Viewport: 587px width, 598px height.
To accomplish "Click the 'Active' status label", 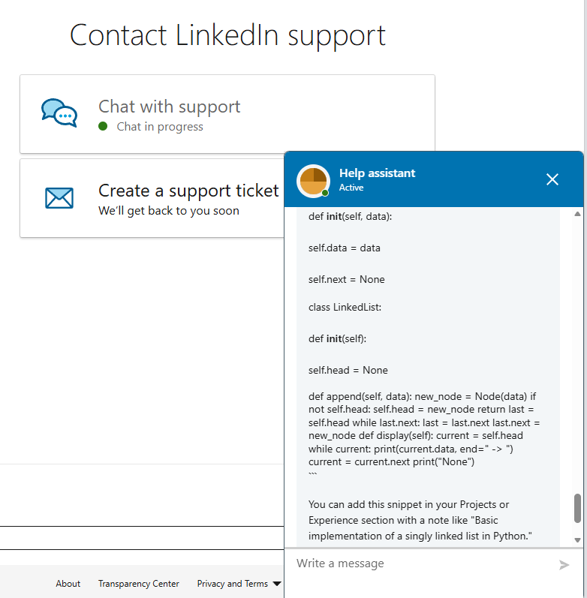I will tap(351, 188).
